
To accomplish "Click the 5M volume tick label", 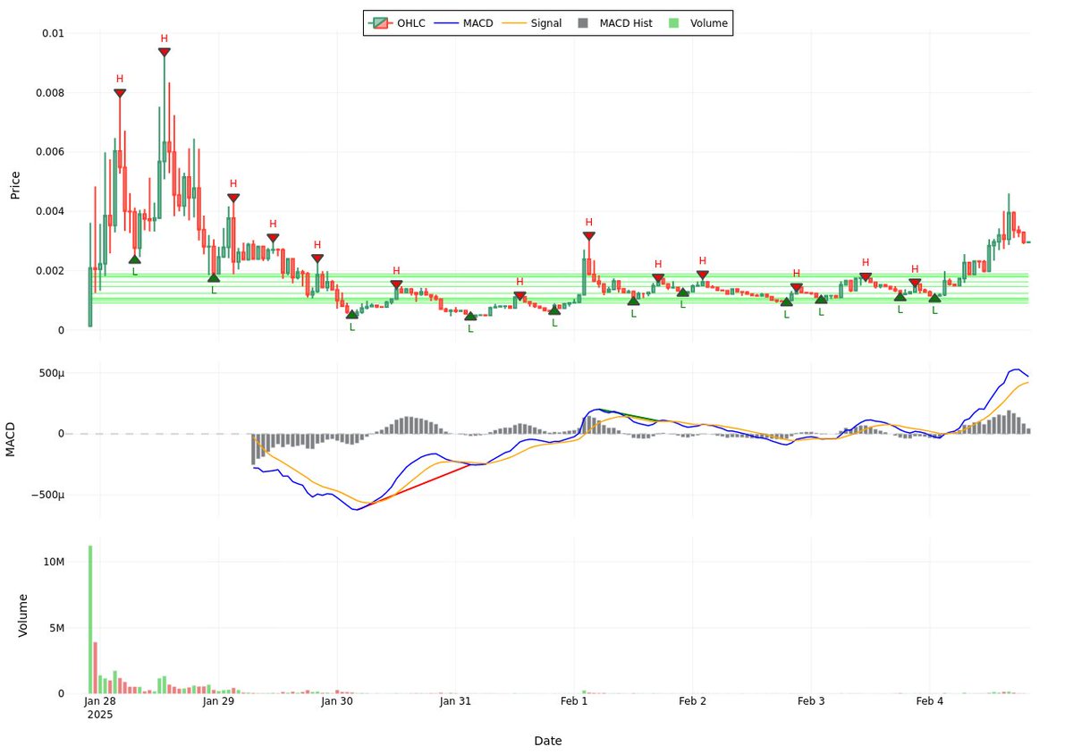I will [x=55, y=628].
